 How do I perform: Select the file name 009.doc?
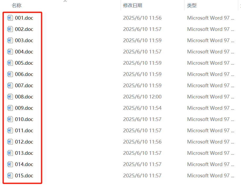[x=24, y=108]
